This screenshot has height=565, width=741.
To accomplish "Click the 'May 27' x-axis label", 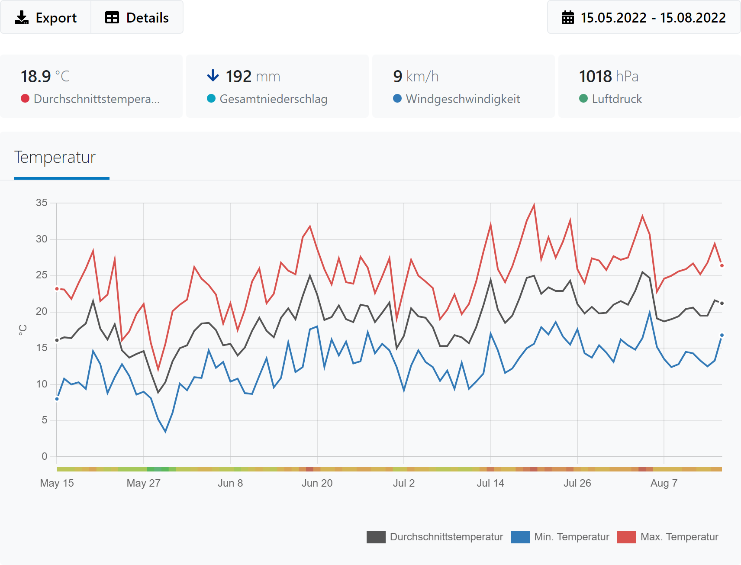I will [144, 483].
